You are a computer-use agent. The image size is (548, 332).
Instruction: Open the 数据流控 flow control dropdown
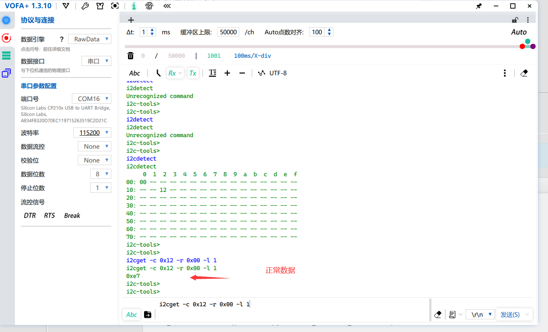pos(95,146)
